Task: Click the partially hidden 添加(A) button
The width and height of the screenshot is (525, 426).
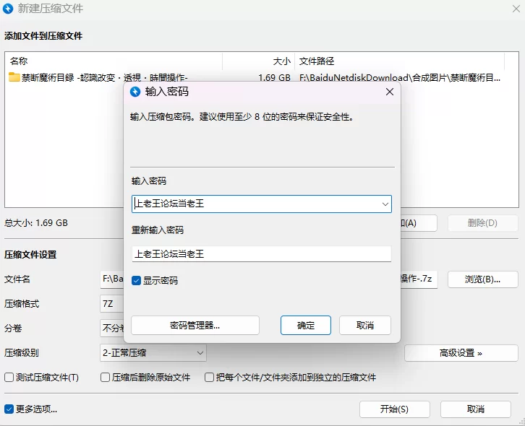Action: 419,223
